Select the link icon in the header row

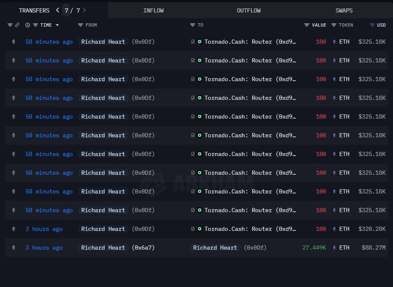pos(17,25)
